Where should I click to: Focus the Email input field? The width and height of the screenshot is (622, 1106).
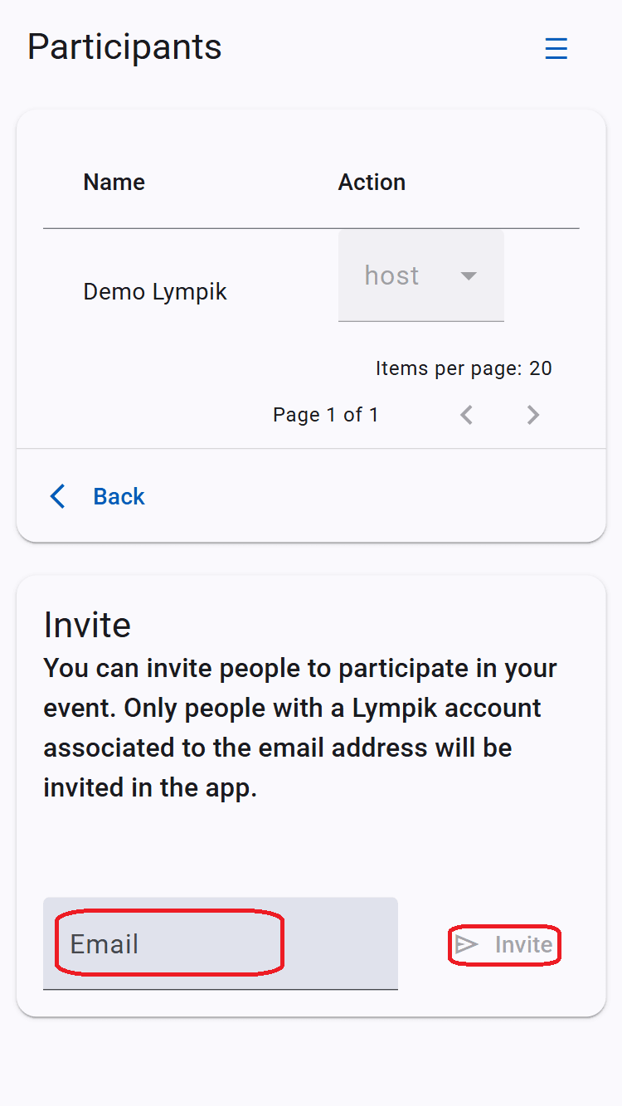pyautogui.click(x=221, y=943)
